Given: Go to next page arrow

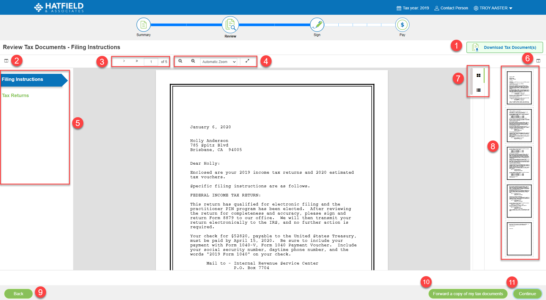Looking at the screenshot, I should coord(124,61).
